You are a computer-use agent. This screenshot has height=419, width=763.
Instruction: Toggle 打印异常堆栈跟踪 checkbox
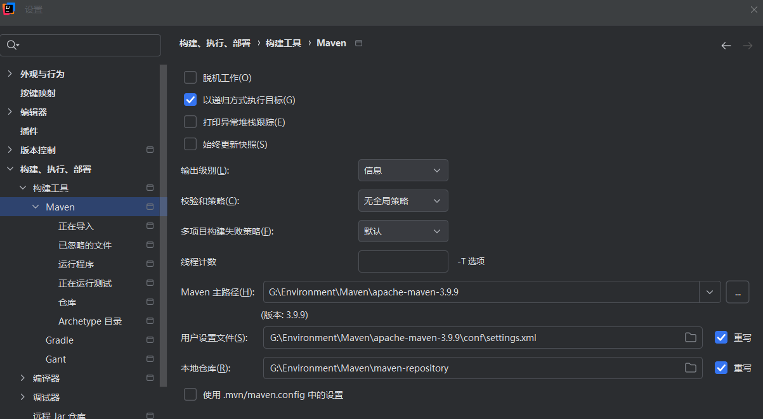(190, 122)
